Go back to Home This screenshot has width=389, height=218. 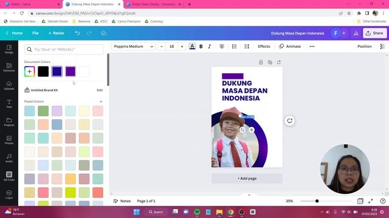(15, 33)
